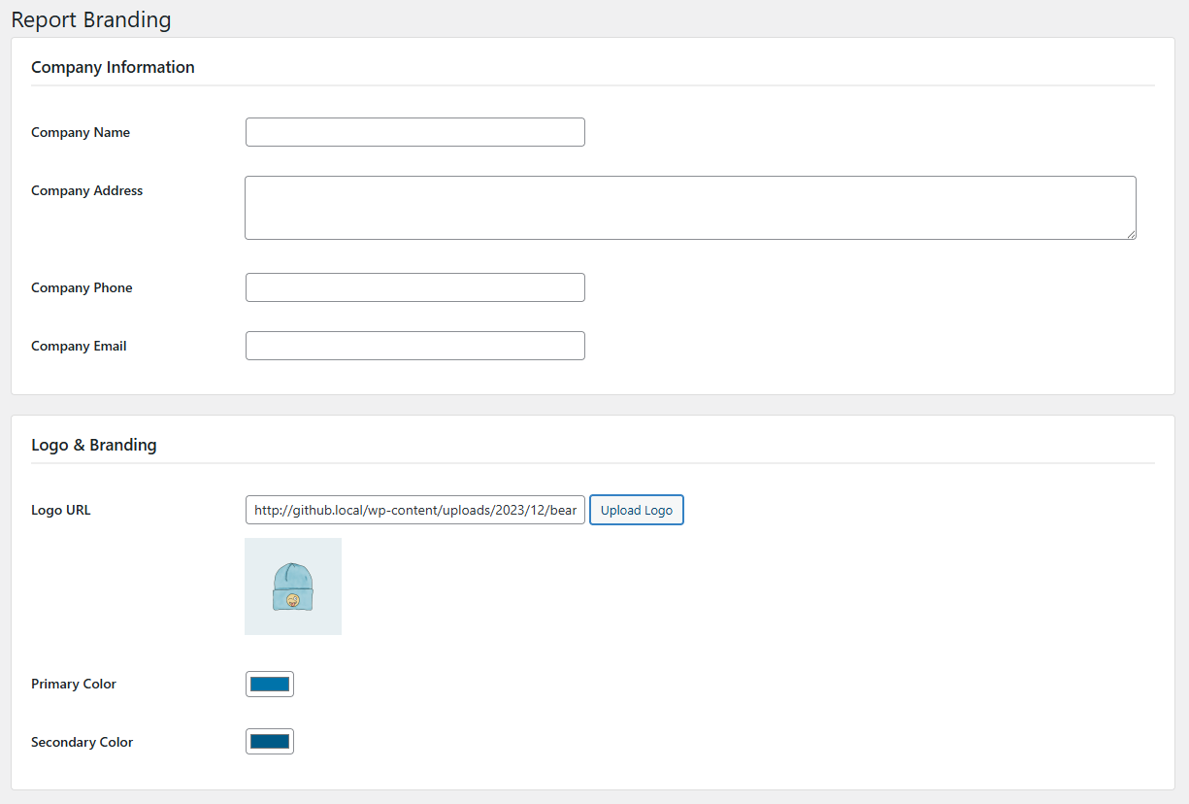Click the Logo & Branding section heading
1189x804 pixels.
(93, 445)
